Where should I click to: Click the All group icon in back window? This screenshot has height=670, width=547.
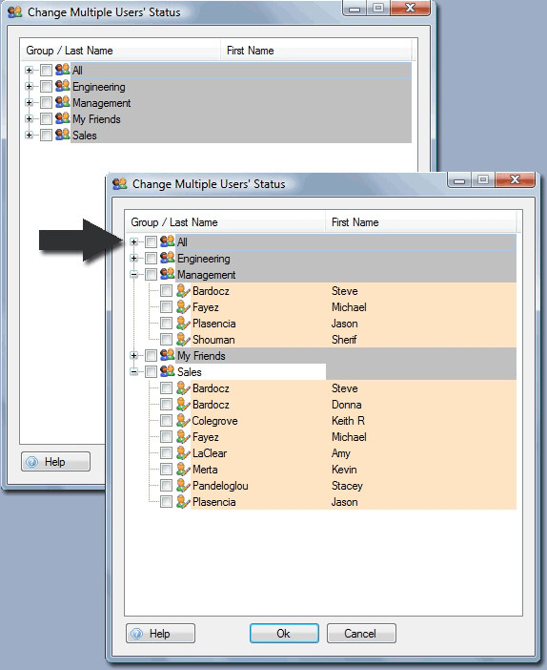point(62,70)
